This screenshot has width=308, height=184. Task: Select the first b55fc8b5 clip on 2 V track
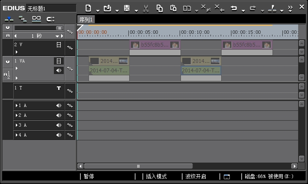click(155, 45)
